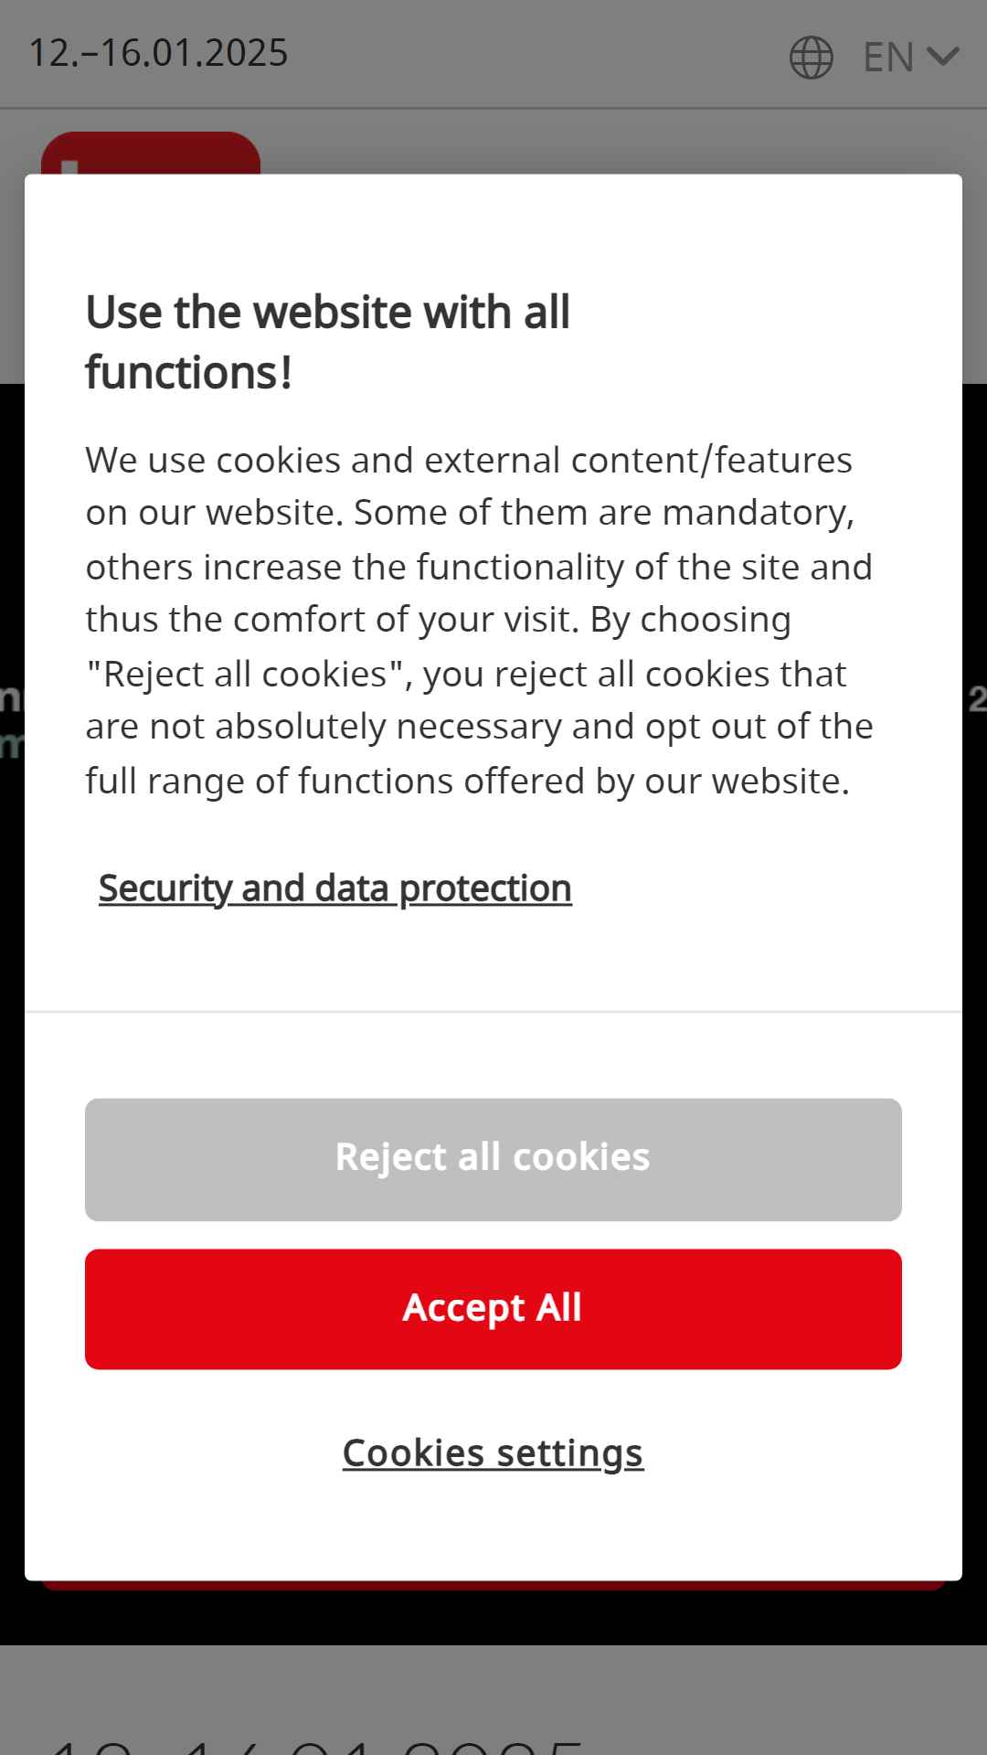Click the cookie description paragraph text

[x=479, y=620]
